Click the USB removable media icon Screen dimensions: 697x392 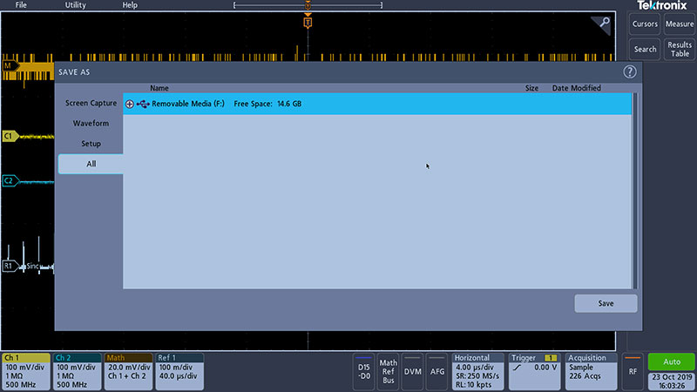point(143,104)
